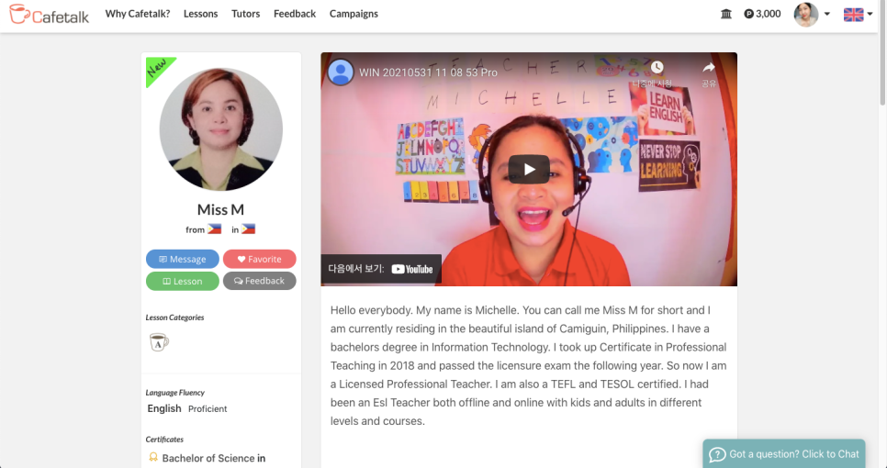Image resolution: width=887 pixels, height=468 pixels.
Task: Click the coffee cup lesson category icon
Action: (159, 342)
